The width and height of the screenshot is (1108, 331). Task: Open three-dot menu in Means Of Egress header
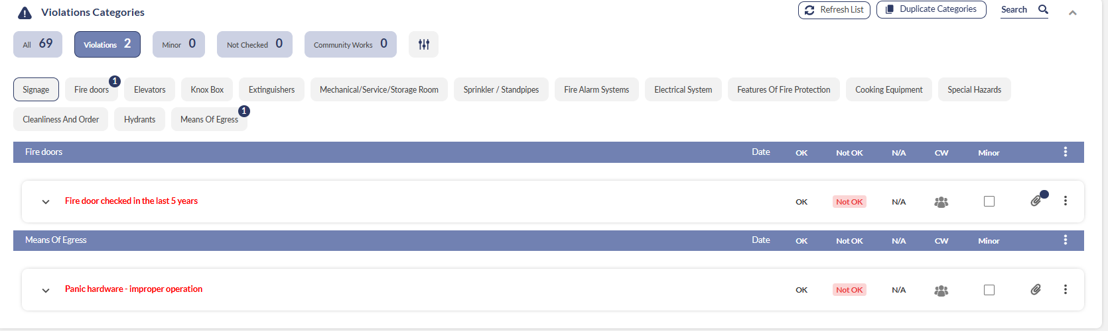[x=1065, y=240]
